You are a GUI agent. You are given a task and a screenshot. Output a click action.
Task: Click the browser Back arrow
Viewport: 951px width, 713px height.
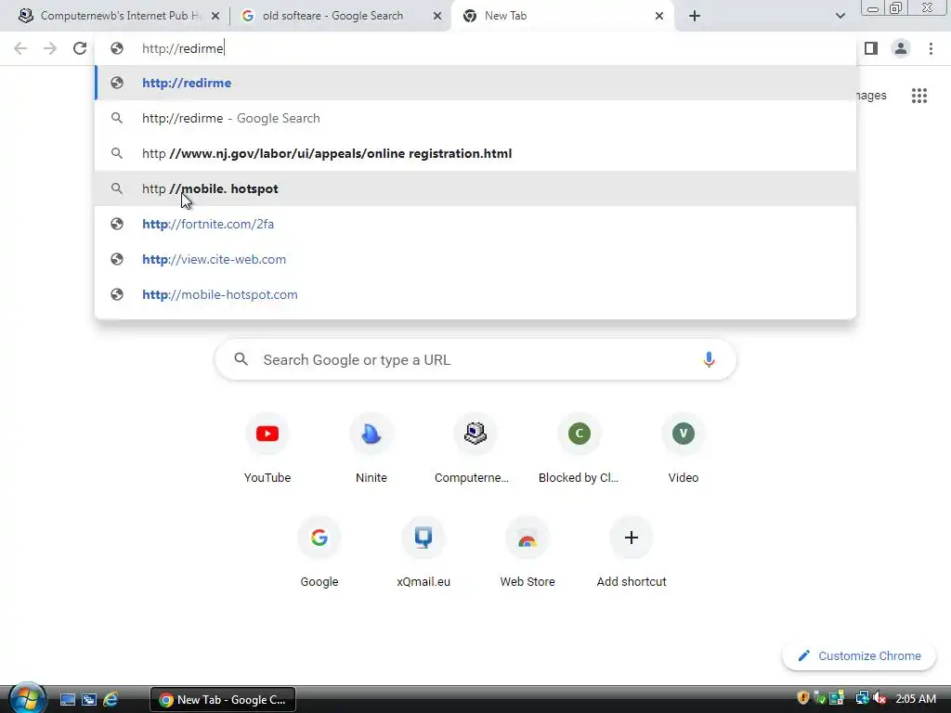(20, 48)
